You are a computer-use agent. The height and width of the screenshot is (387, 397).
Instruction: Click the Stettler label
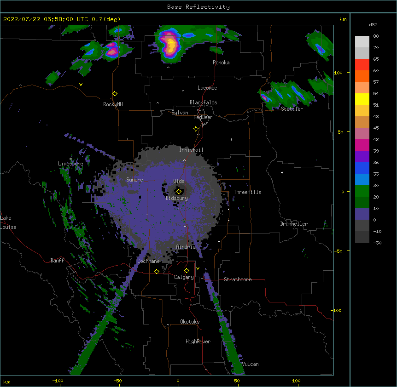coord(292,109)
